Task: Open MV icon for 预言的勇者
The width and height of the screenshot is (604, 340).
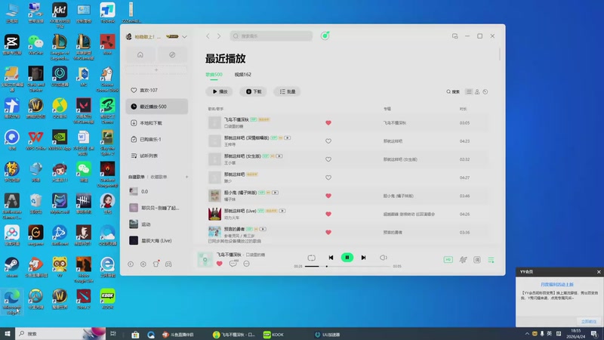Action: pyautogui.click(x=263, y=229)
